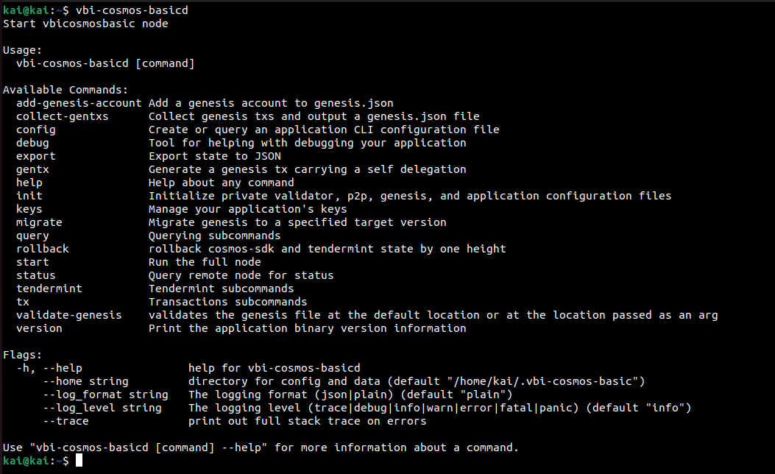Click the 'start' command name

[x=32, y=263]
